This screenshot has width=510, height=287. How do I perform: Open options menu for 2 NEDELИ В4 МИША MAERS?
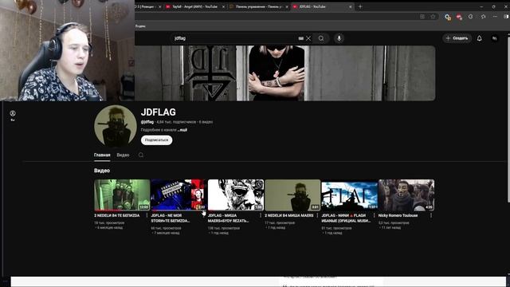pos(317,215)
